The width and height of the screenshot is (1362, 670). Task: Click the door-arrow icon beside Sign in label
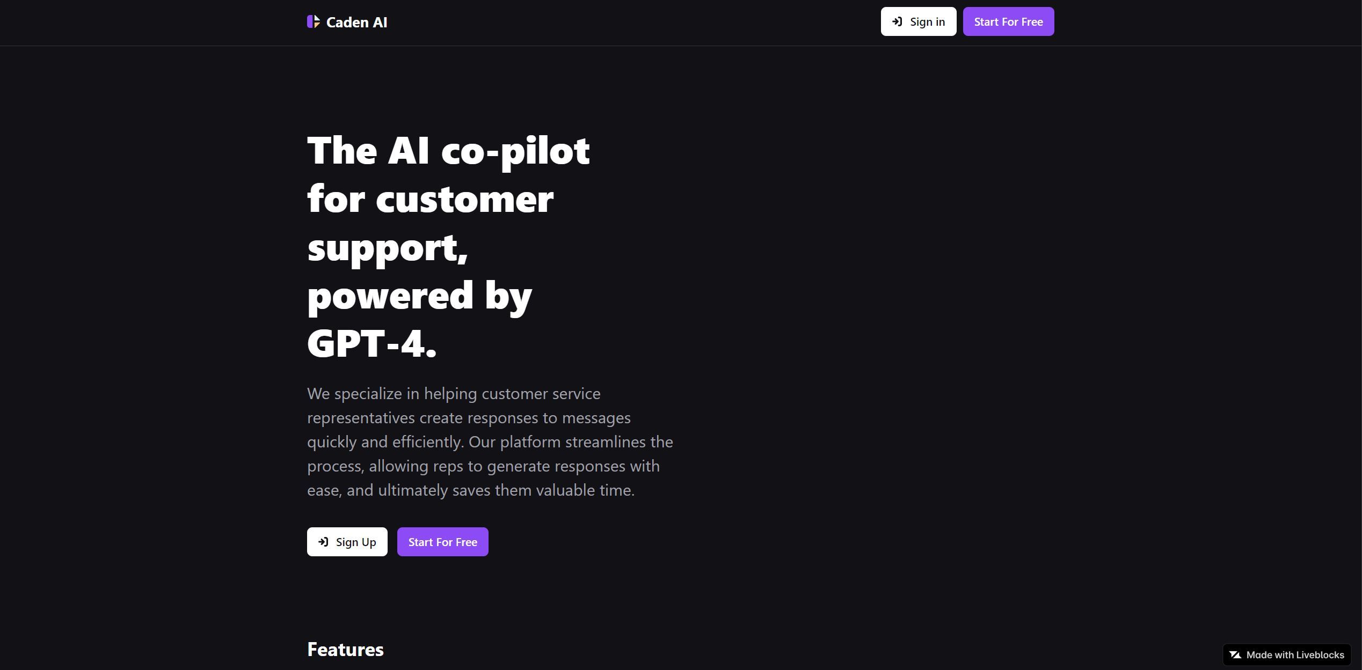pos(897,21)
